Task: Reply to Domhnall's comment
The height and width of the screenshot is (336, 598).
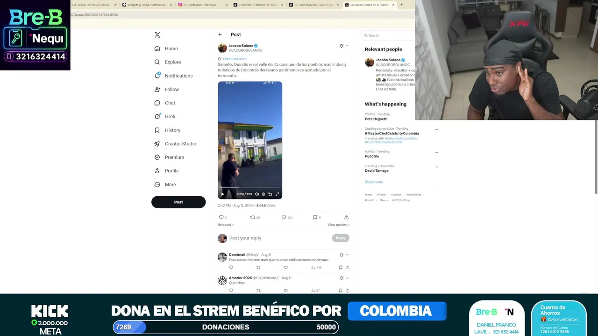Action: tap(231, 267)
